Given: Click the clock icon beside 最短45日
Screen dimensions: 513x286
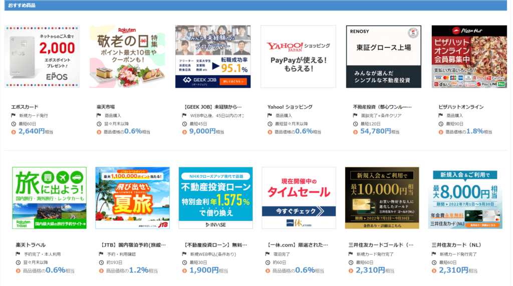Looking at the screenshot, I should [184, 123].
